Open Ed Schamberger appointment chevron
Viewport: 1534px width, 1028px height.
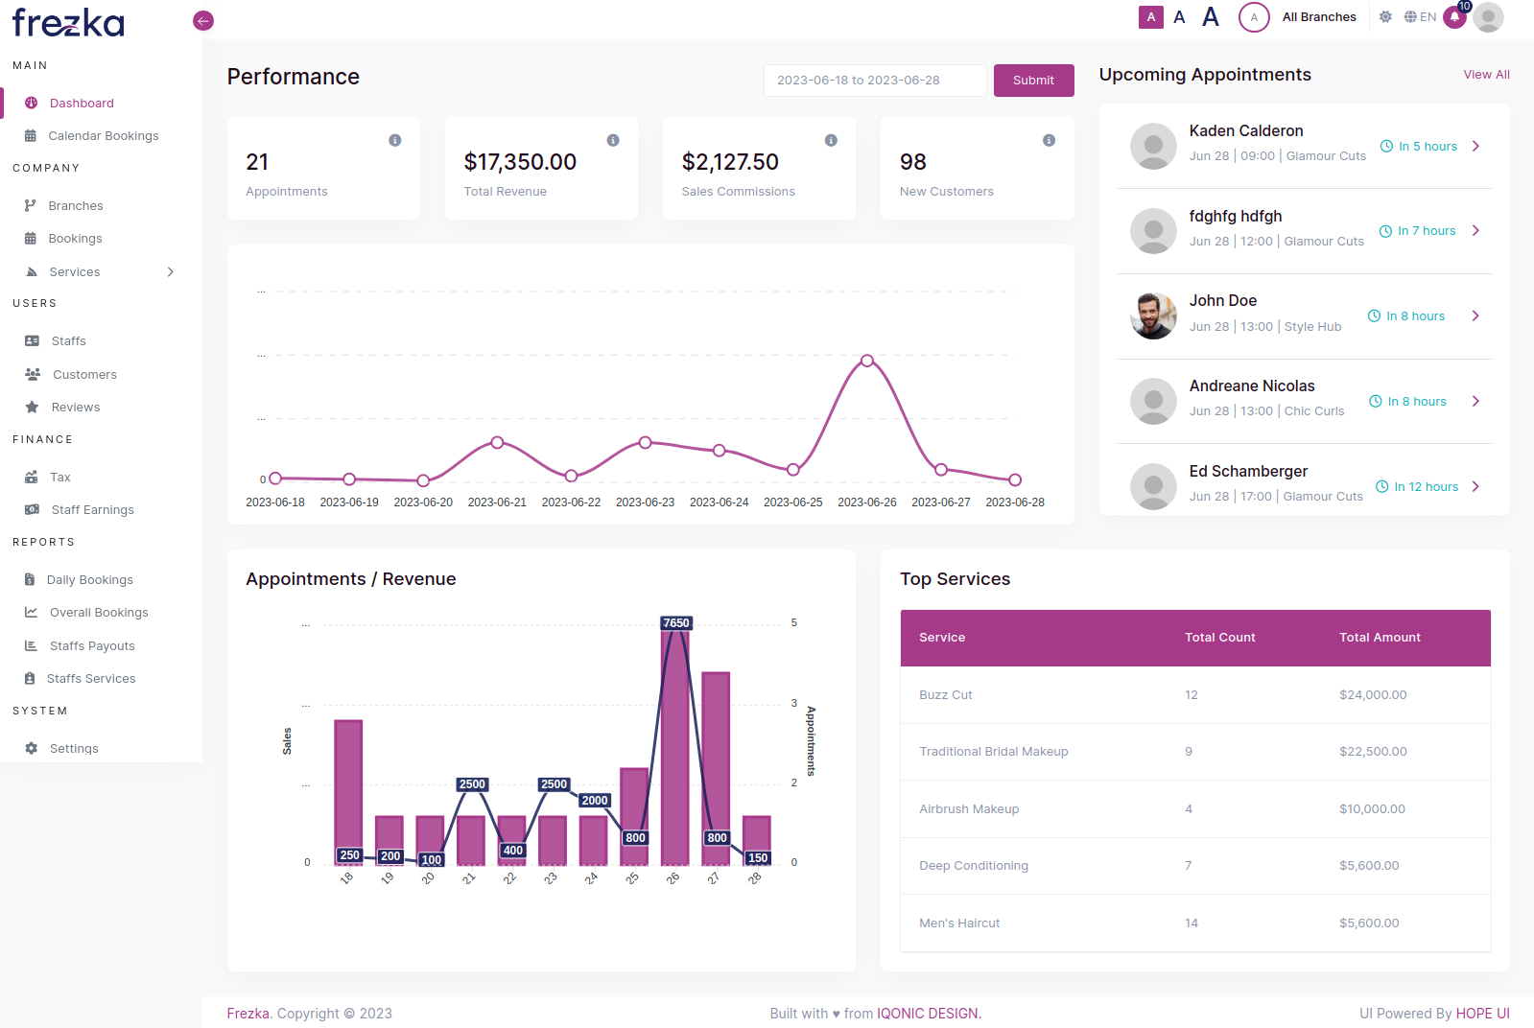point(1475,486)
